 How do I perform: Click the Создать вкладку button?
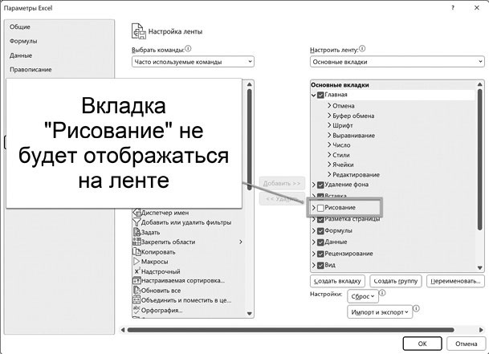(x=337, y=282)
